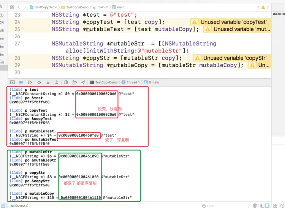Continue program execution from the debug bar
This screenshot has height=208, width=285.
click(x=30, y=82)
